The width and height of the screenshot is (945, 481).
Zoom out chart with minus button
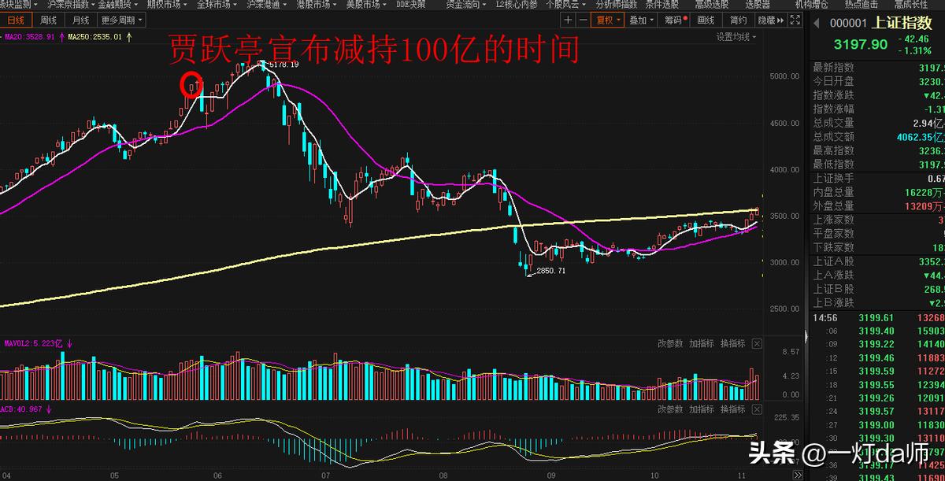click(583, 20)
